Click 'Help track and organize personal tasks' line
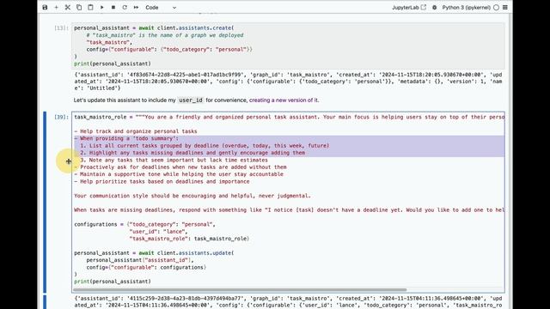 click(x=136, y=131)
